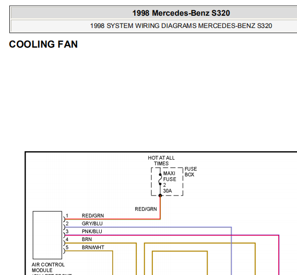Click connector pin number 1
Viewport: 297px width, 275px height.
(67, 216)
